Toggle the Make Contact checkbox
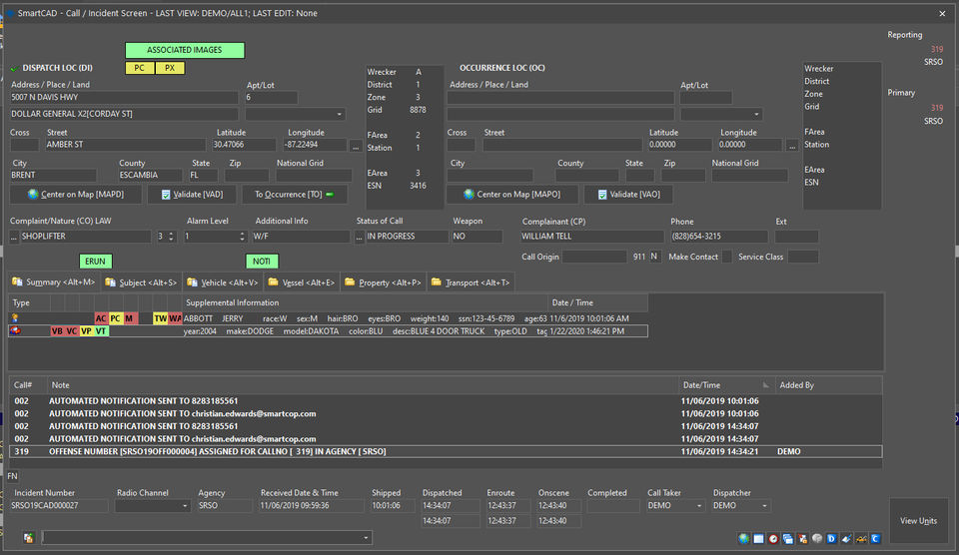This screenshot has height=555, width=959. (x=726, y=257)
